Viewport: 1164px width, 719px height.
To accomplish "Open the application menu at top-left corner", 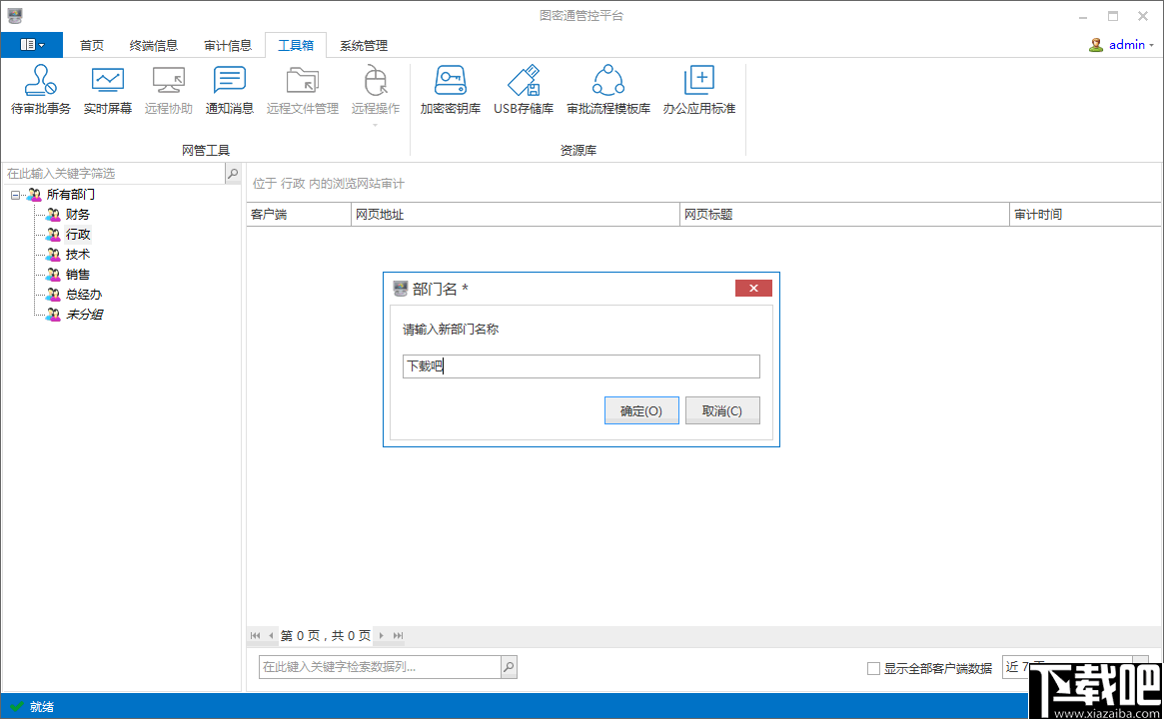I will (x=31, y=44).
